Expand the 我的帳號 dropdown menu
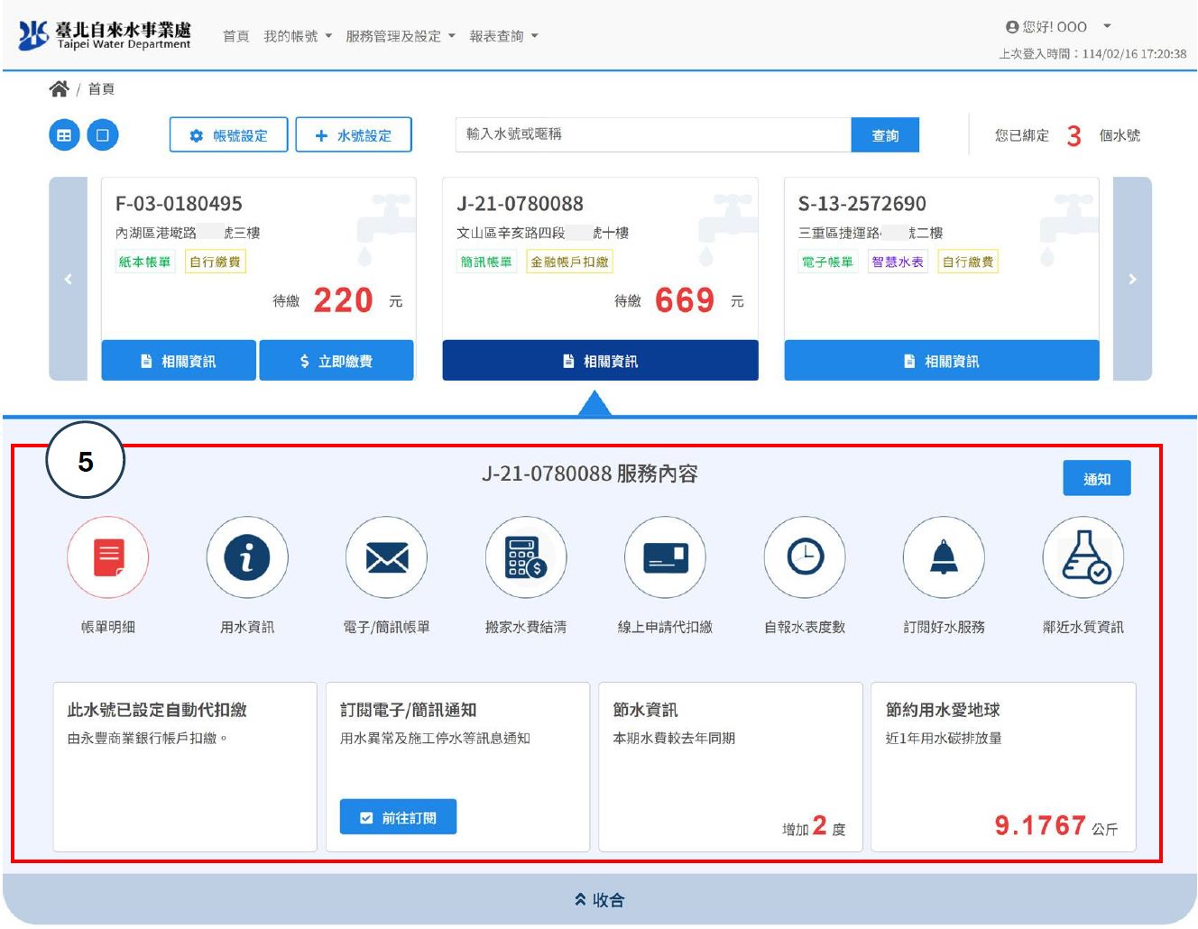 click(x=298, y=36)
